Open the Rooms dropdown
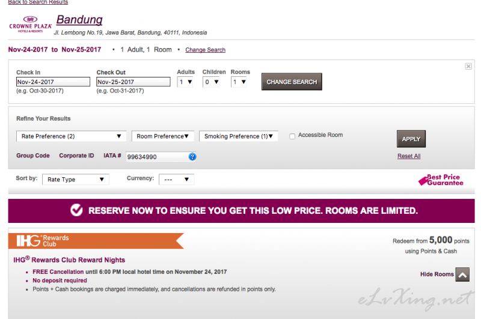Viewport: 481px width, 319px height. tap(239, 82)
